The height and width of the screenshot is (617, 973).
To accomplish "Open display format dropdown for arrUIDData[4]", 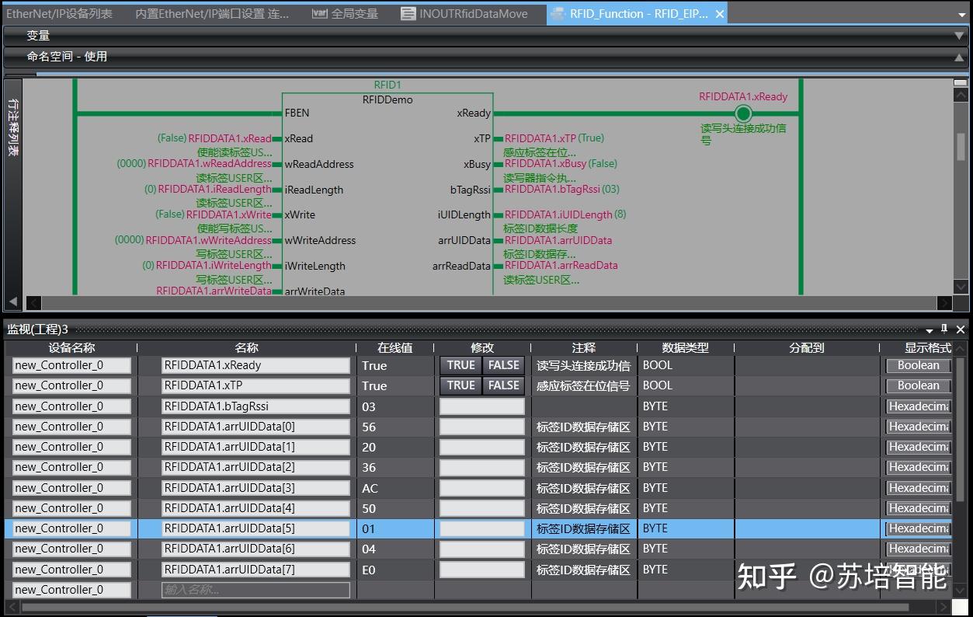I will pos(919,508).
